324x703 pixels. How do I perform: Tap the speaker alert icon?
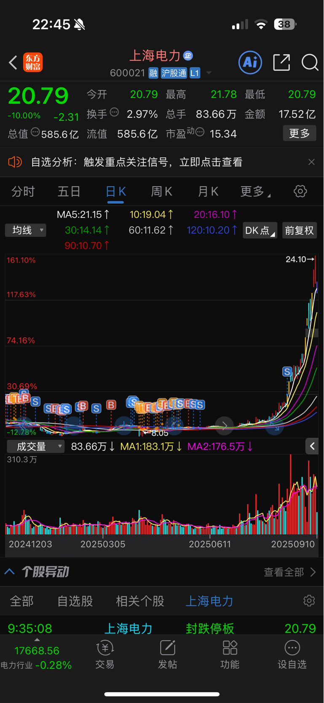tap(15, 162)
